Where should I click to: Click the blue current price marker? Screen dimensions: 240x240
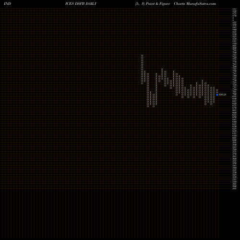click(217, 95)
